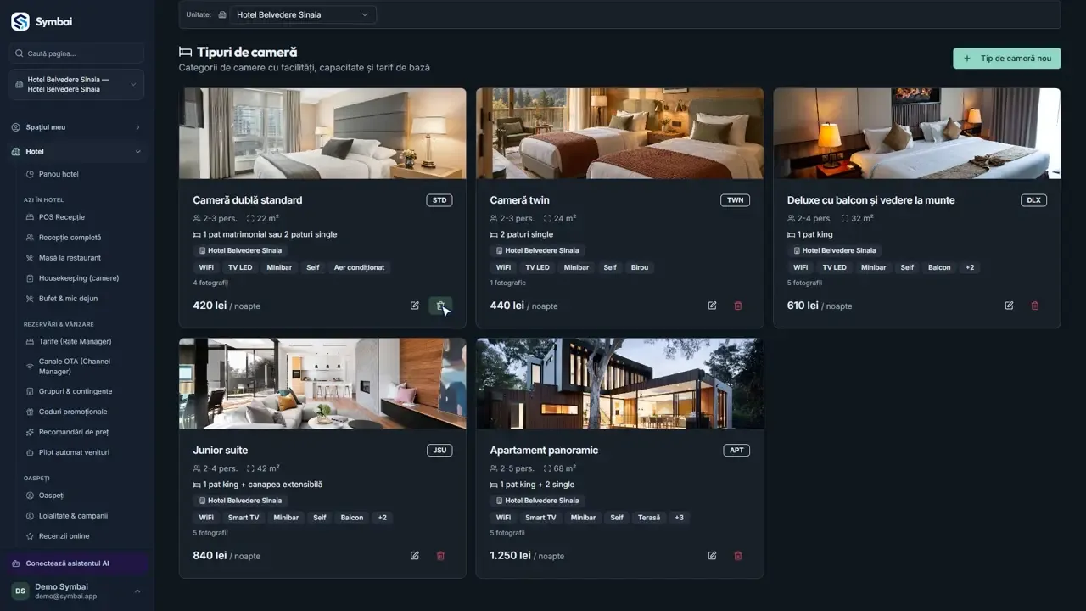Click Tip de cameră nou button
The width and height of the screenshot is (1086, 611).
pyautogui.click(x=1007, y=59)
